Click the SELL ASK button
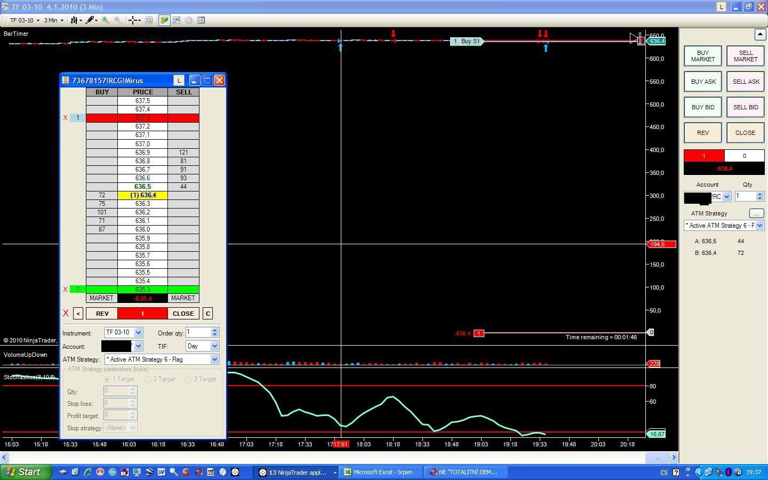Viewport: 768px width, 480px height. (x=745, y=82)
